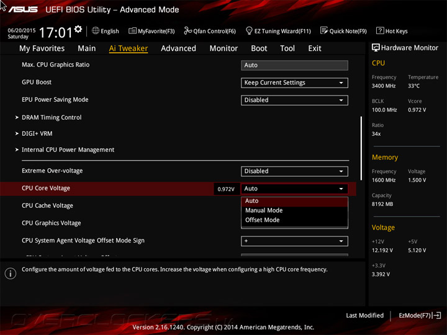The image size is (447, 335).
Task: Click the Qfan Control fan icon
Action: click(187, 30)
